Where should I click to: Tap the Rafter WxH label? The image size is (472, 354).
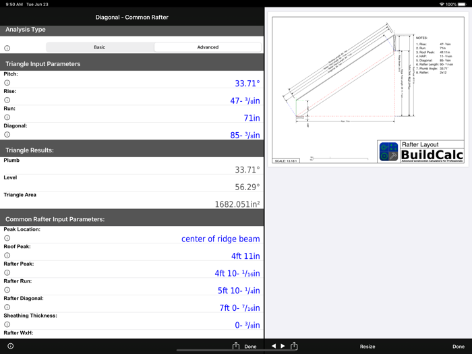[x=18, y=332]
